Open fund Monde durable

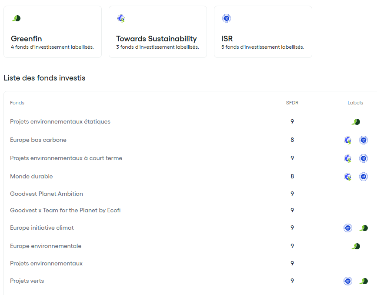(31, 176)
